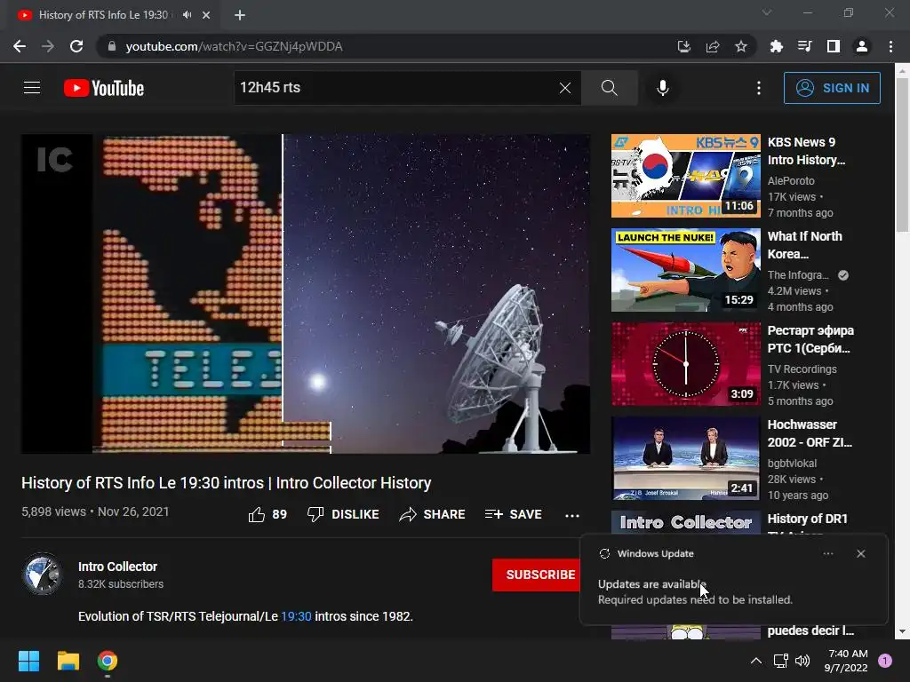Open the Windows Start menu
This screenshot has width=910, height=682.
click(28, 661)
